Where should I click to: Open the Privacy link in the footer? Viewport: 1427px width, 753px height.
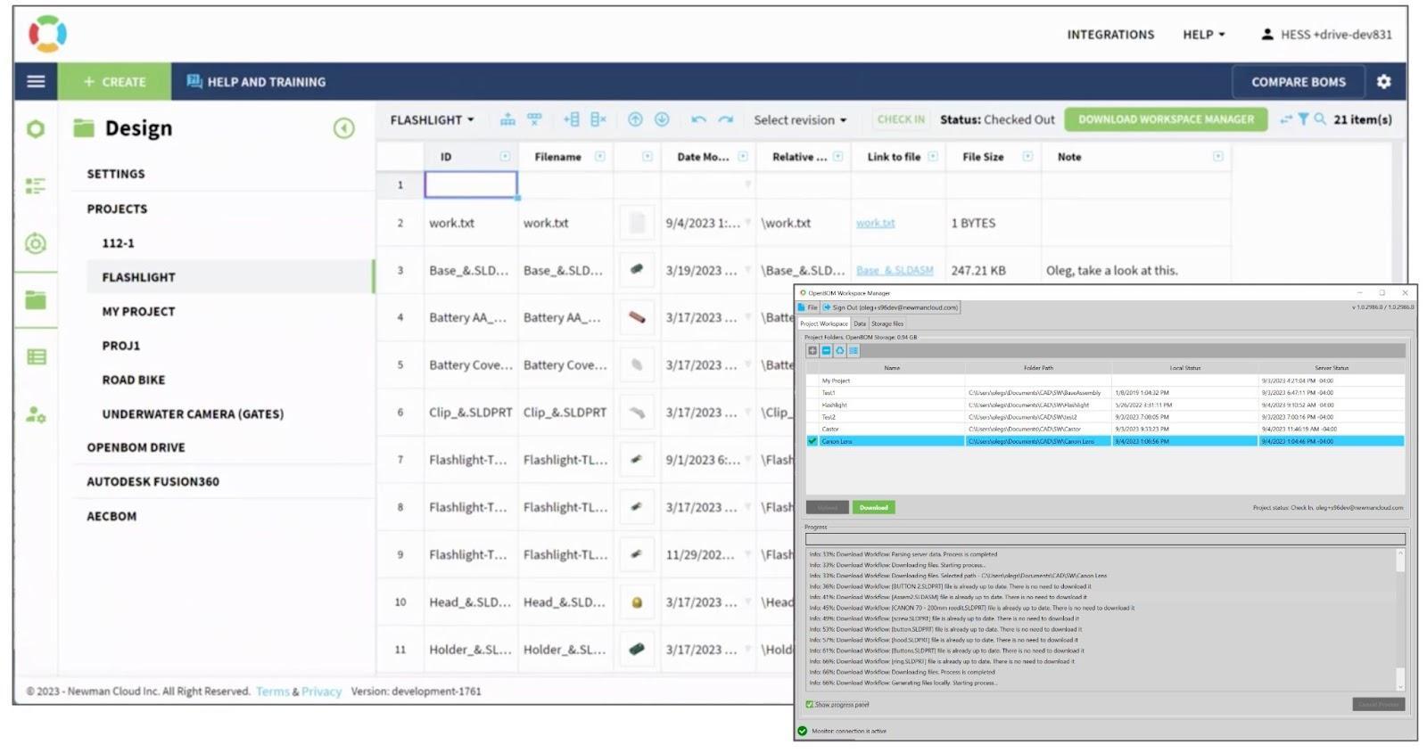point(321,692)
